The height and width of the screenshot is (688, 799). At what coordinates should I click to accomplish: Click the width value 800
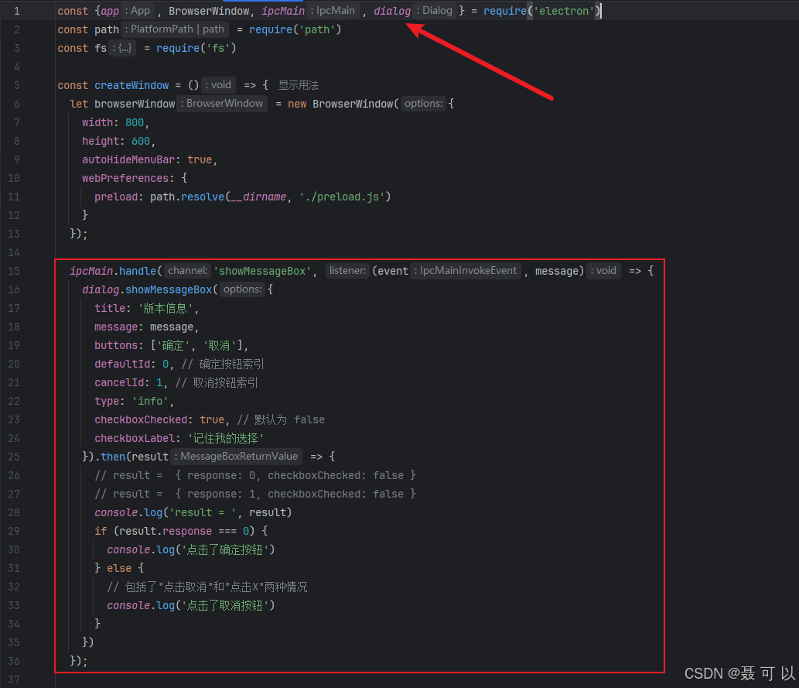tap(135, 122)
